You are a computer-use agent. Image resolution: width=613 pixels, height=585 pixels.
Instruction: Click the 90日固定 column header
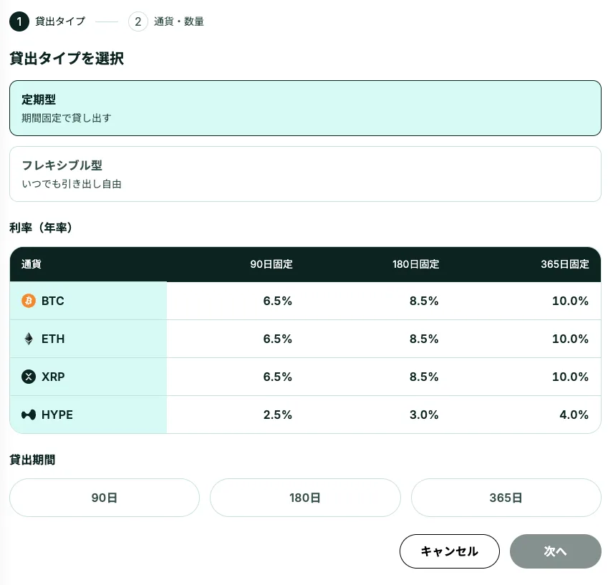[271, 264]
